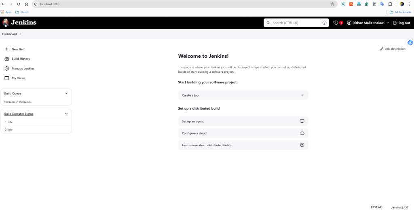Click the search help question mark icon

(325, 23)
